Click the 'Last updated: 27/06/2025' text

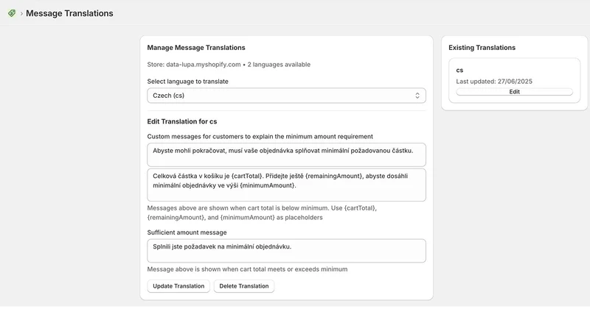pyautogui.click(x=494, y=82)
